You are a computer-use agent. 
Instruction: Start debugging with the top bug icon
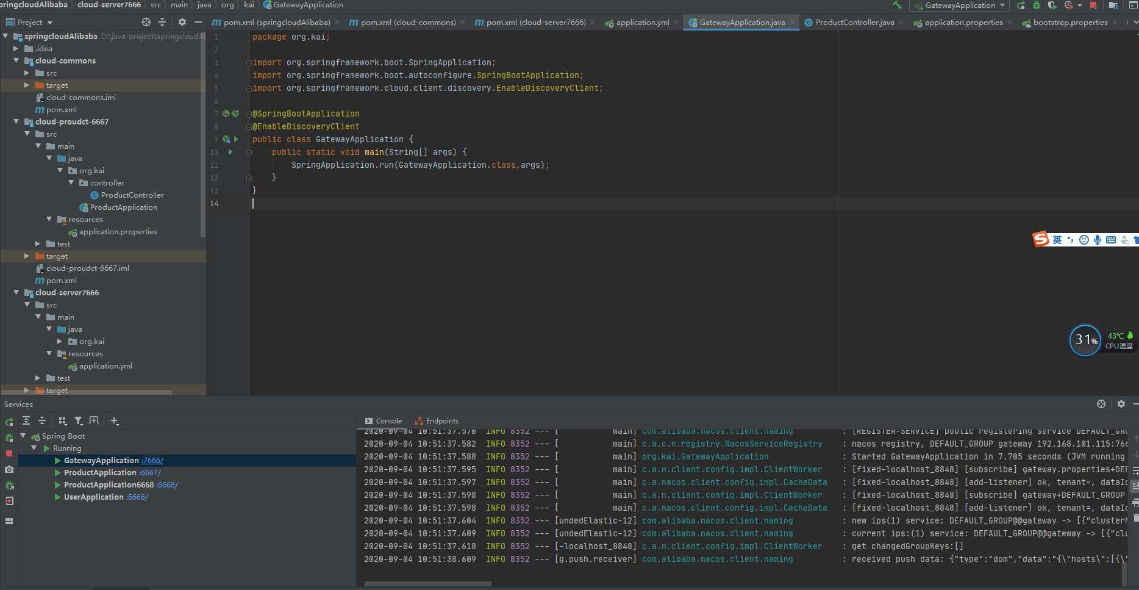tap(1037, 5)
